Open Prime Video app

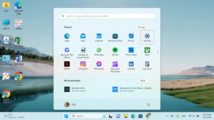click(131, 51)
